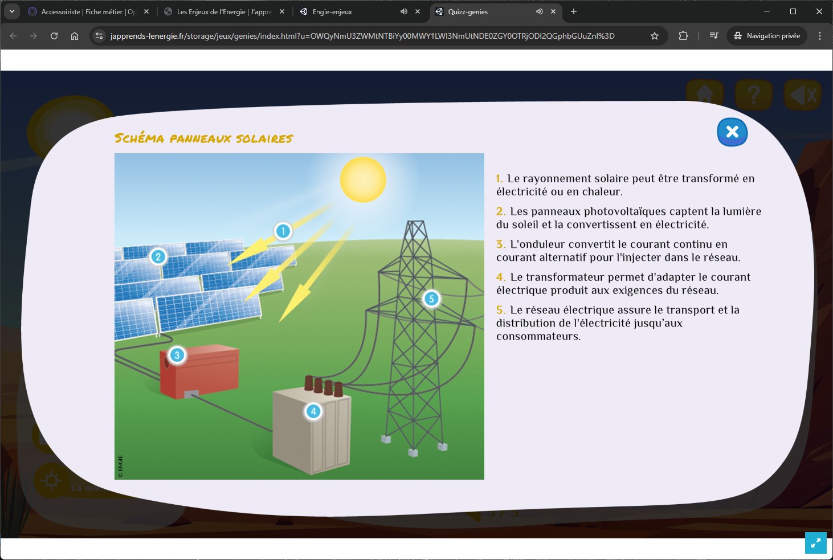Click marker 2 on photovoltaic panels
Screen dimensions: 833x560
click(x=158, y=257)
